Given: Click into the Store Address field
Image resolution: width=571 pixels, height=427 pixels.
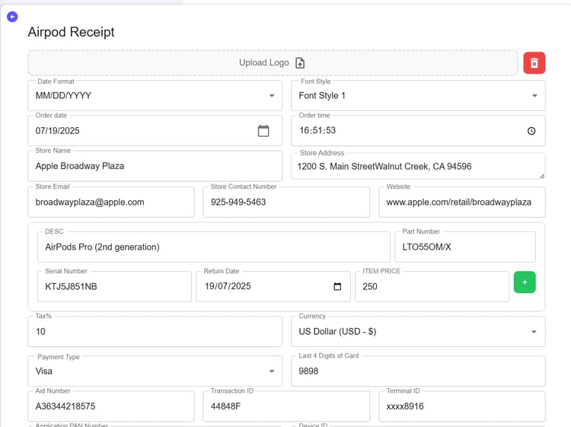Looking at the screenshot, I should (418, 167).
